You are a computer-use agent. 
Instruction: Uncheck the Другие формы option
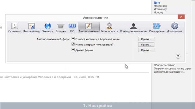pos(73,50)
